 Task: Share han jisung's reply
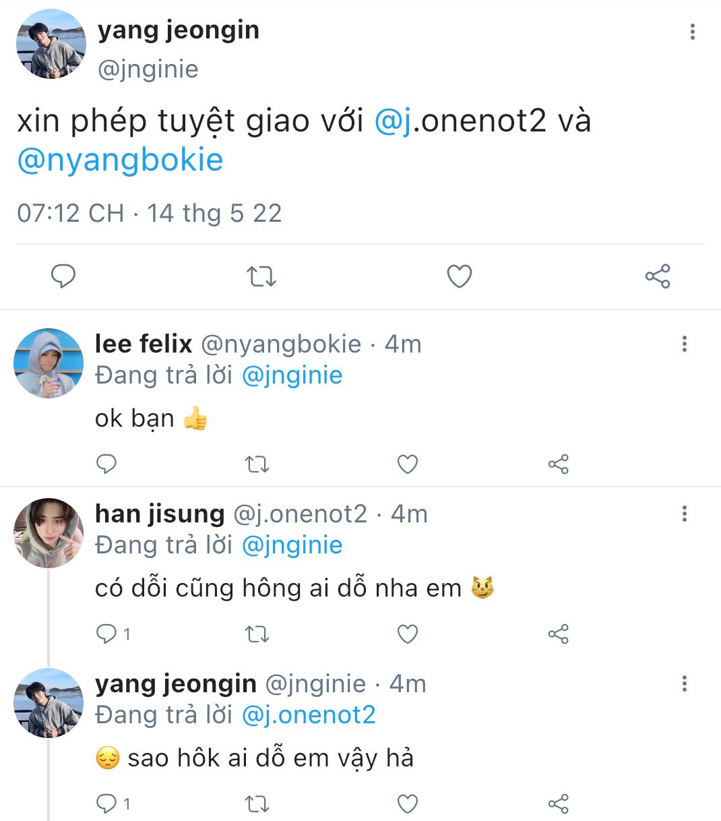pos(558,634)
